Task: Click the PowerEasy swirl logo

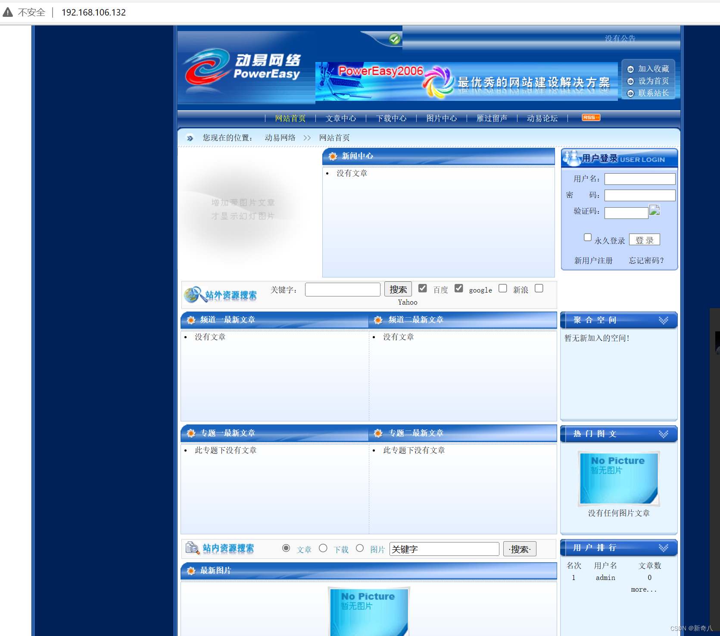Action: coord(207,67)
